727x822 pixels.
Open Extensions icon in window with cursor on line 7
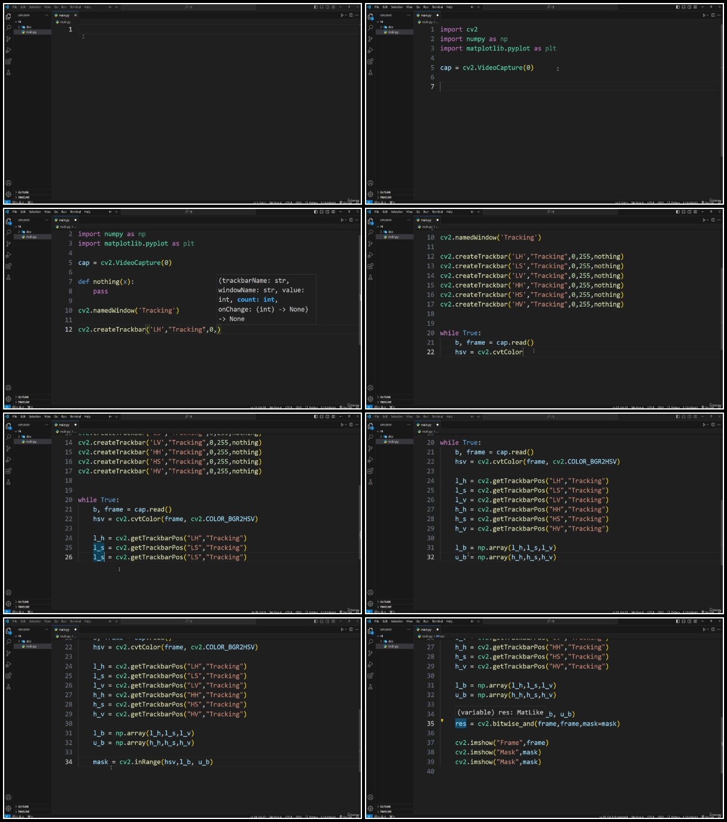(370, 61)
